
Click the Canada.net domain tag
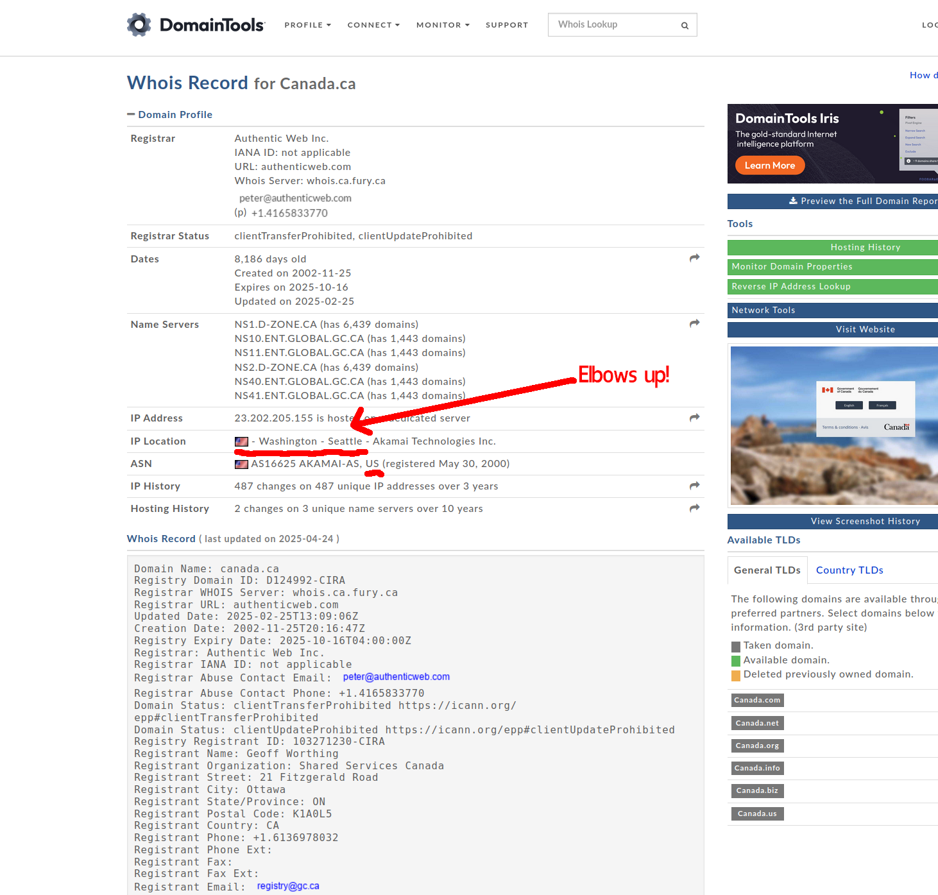(757, 723)
